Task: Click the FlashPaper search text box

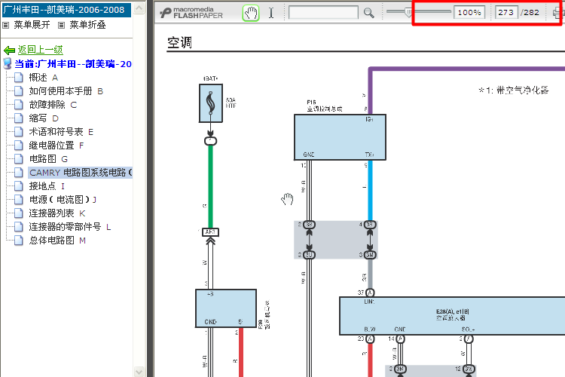Action: [x=323, y=13]
